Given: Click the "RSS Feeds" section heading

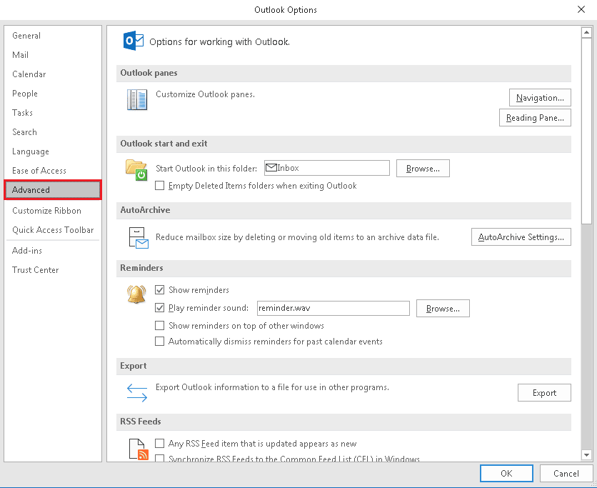Looking at the screenshot, I should pos(141,422).
